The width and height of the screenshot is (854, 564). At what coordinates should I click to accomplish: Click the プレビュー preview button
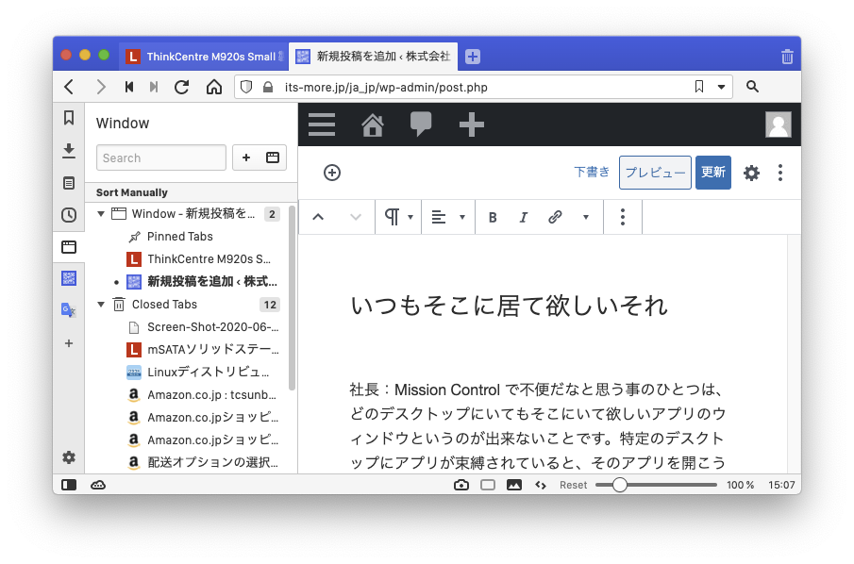[x=655, y=173]
